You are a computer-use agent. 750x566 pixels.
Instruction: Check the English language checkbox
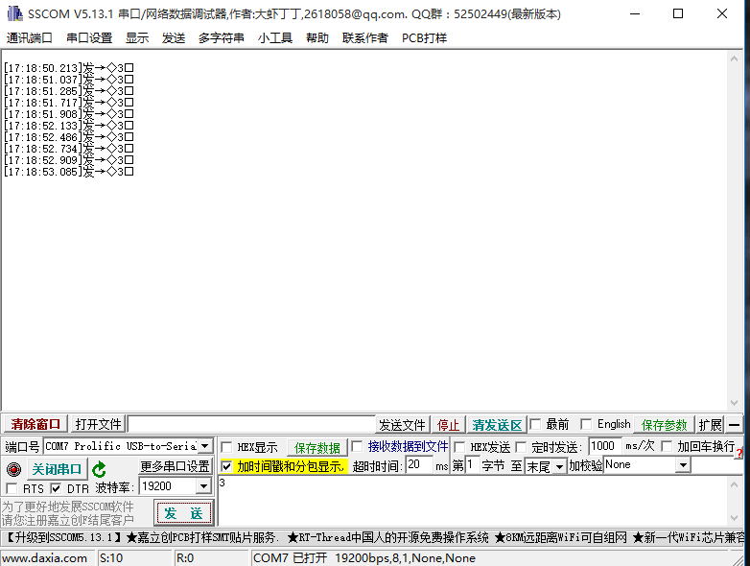click(x=586, y=424)
